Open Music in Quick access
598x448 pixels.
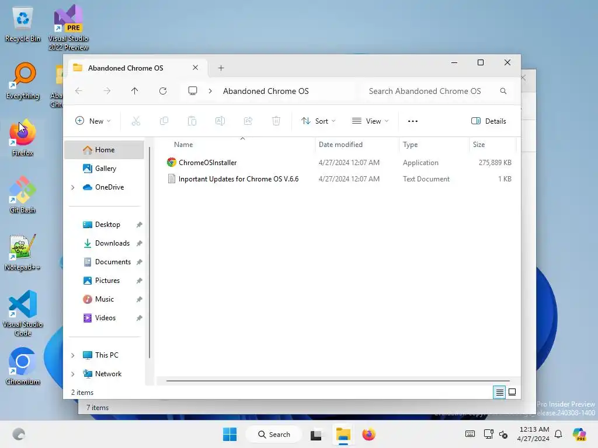tap(104, 299)
